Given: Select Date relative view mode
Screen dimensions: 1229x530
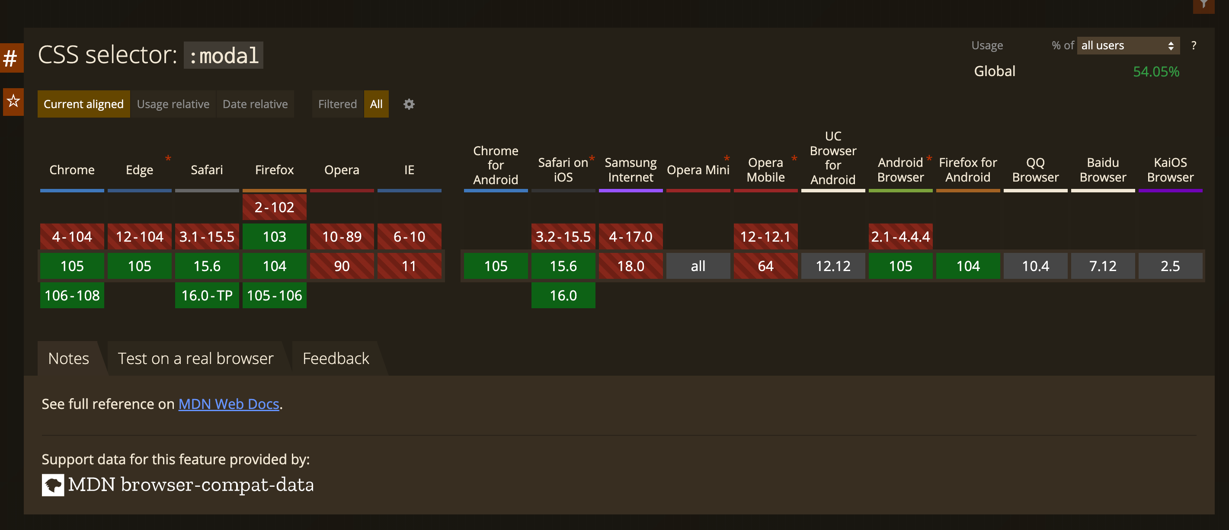Looking at the screenshot, I should coord(255,104).
